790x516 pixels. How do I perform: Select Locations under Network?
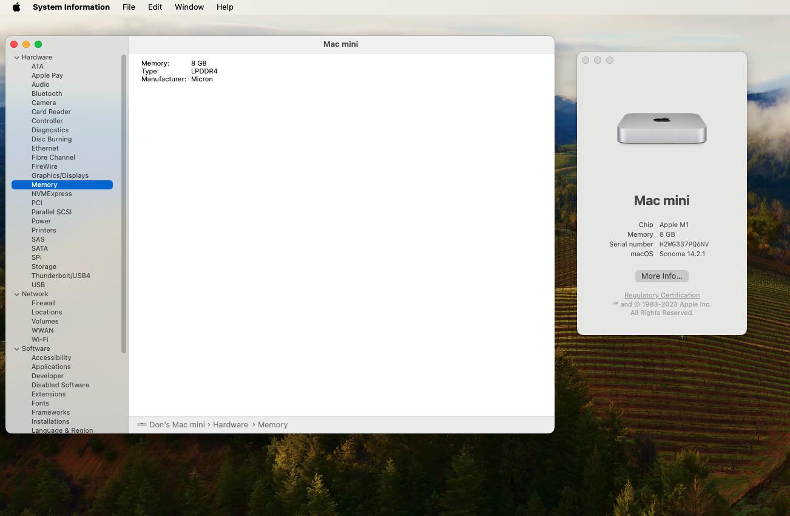pyautogui.click(x=47, y=312)
